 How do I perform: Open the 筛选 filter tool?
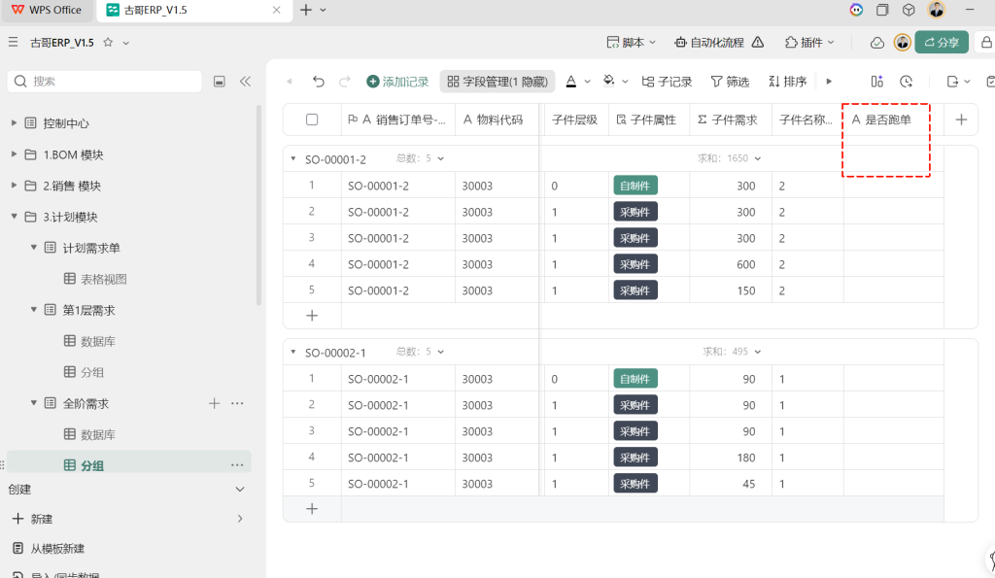click(x=730, y=82)
